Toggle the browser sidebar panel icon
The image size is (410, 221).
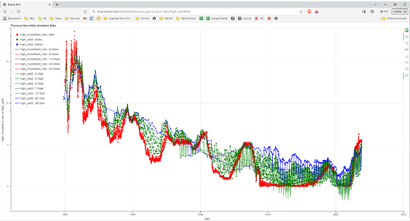[x=364, y=11]
